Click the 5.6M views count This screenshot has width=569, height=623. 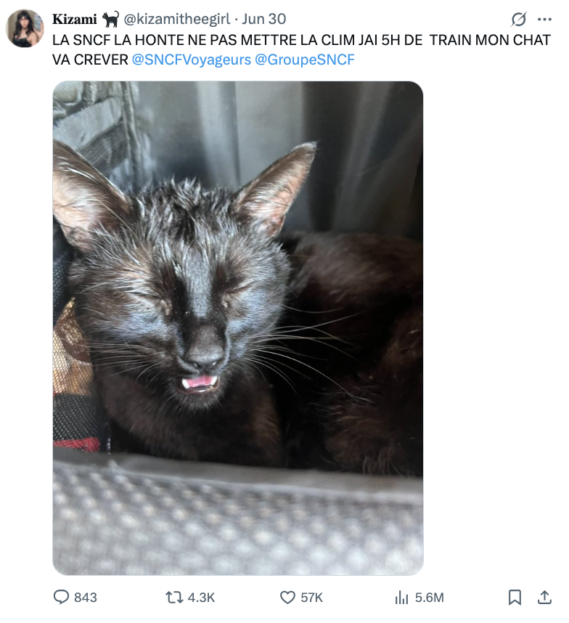pyautogui.click(x=429, y=598)
